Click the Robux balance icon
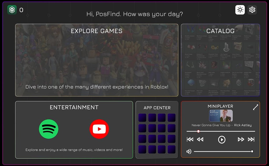The image size is (269, 166). pos(12,10)
